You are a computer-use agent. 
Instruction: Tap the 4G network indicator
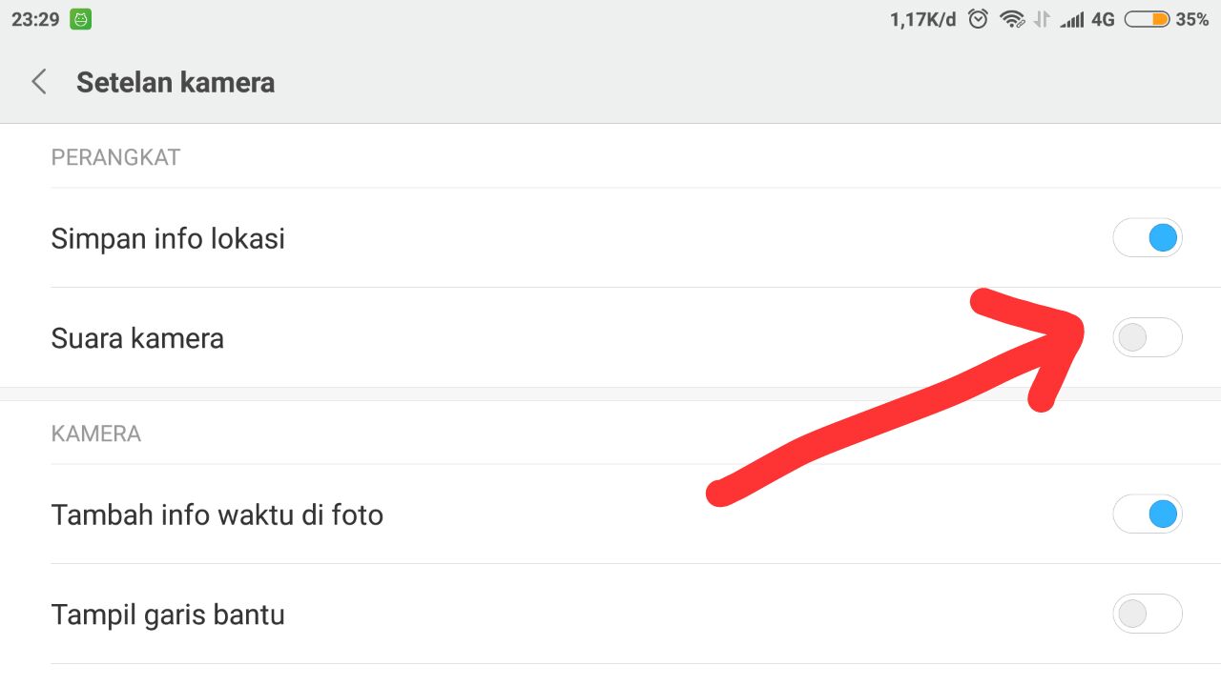1103,19
